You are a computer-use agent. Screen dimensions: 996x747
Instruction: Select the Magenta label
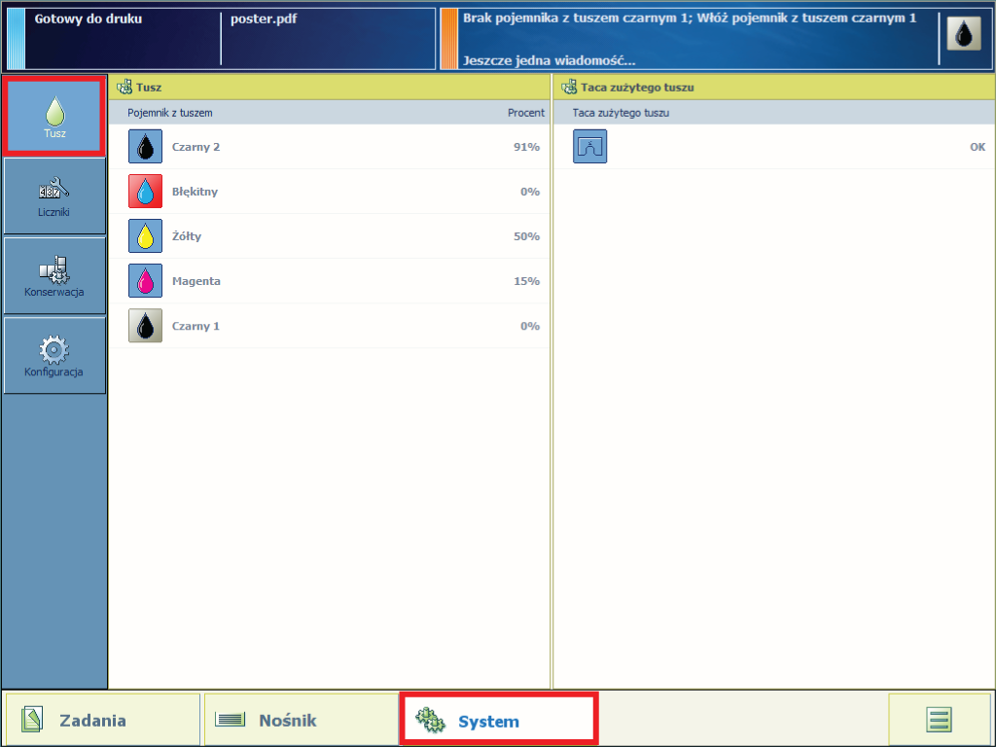click(196, 281)
